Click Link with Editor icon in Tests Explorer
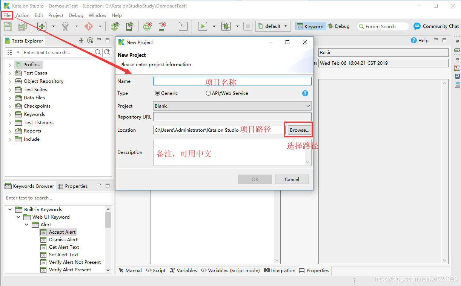Viewport: 461px width, 286px height. 90,41
